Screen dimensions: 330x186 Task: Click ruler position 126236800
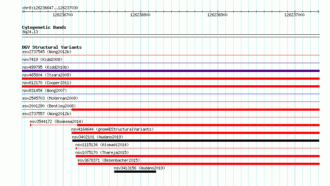140,15
